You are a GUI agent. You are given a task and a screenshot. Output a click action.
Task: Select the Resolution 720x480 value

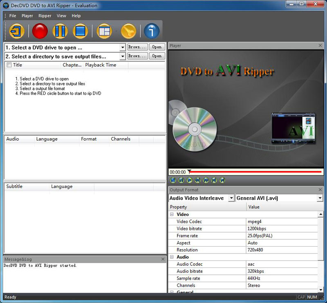tap(282, 250)
